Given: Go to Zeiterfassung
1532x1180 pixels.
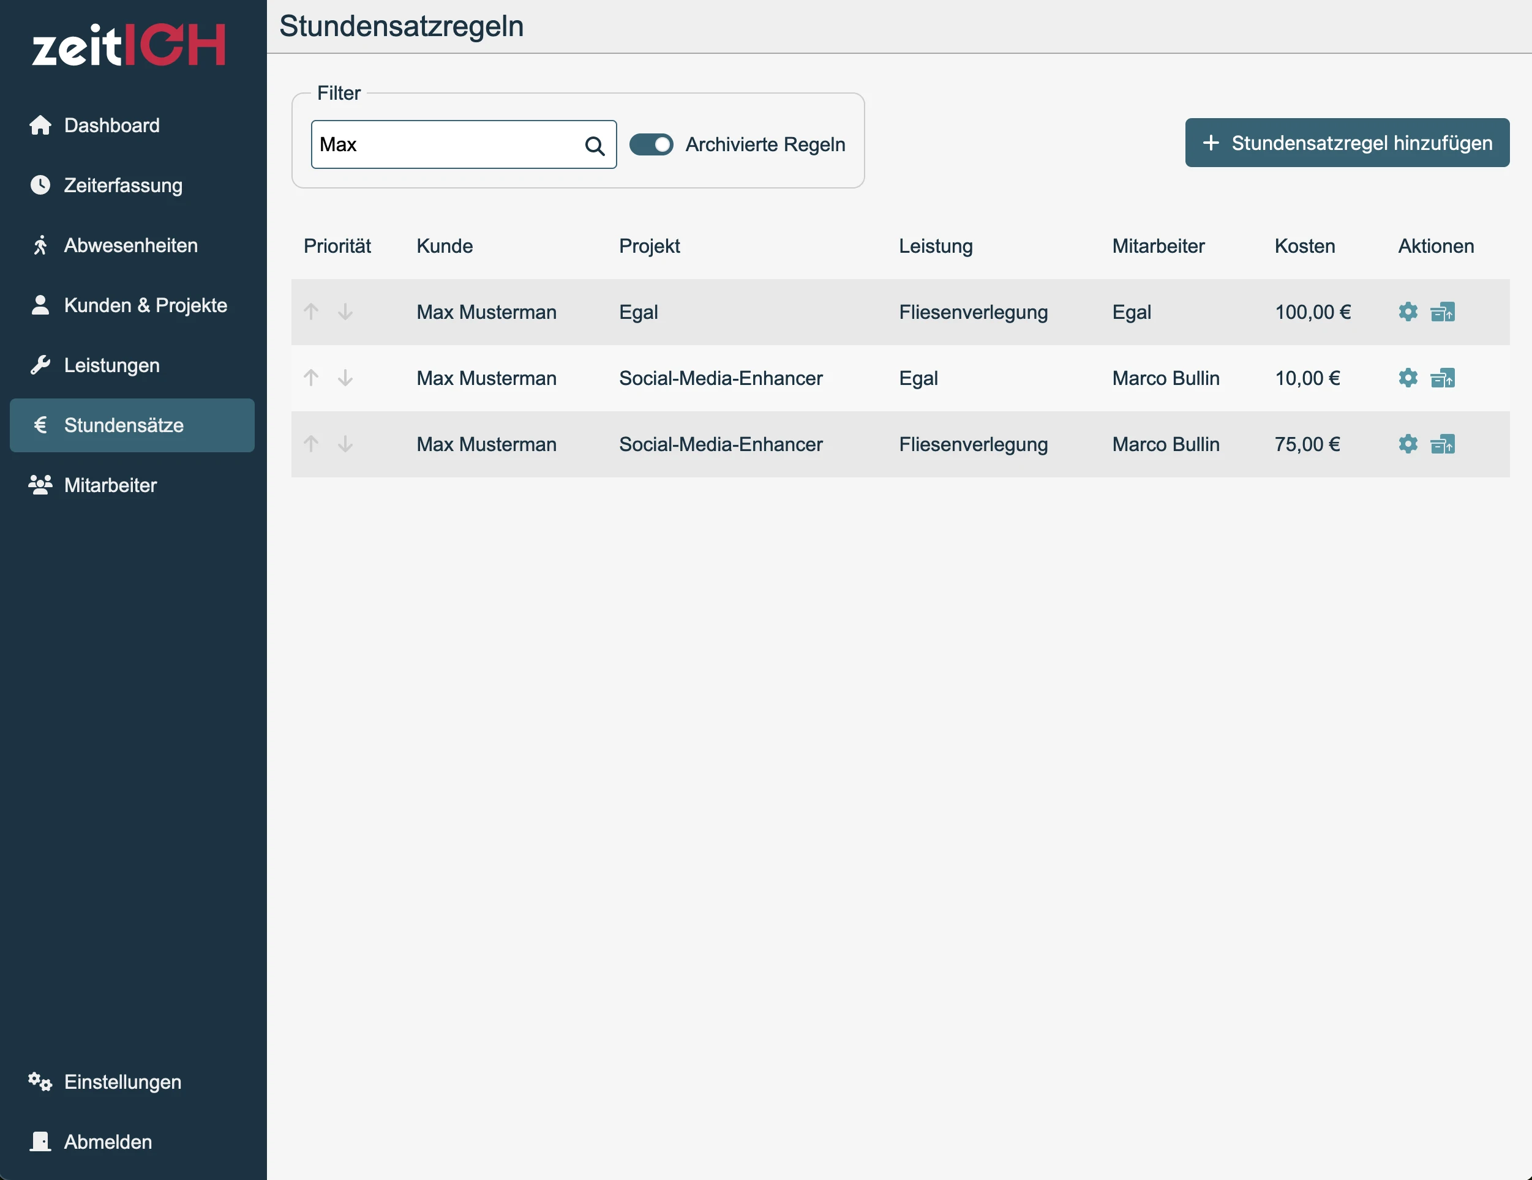Looking at the screenshot, I should [132, 185].
